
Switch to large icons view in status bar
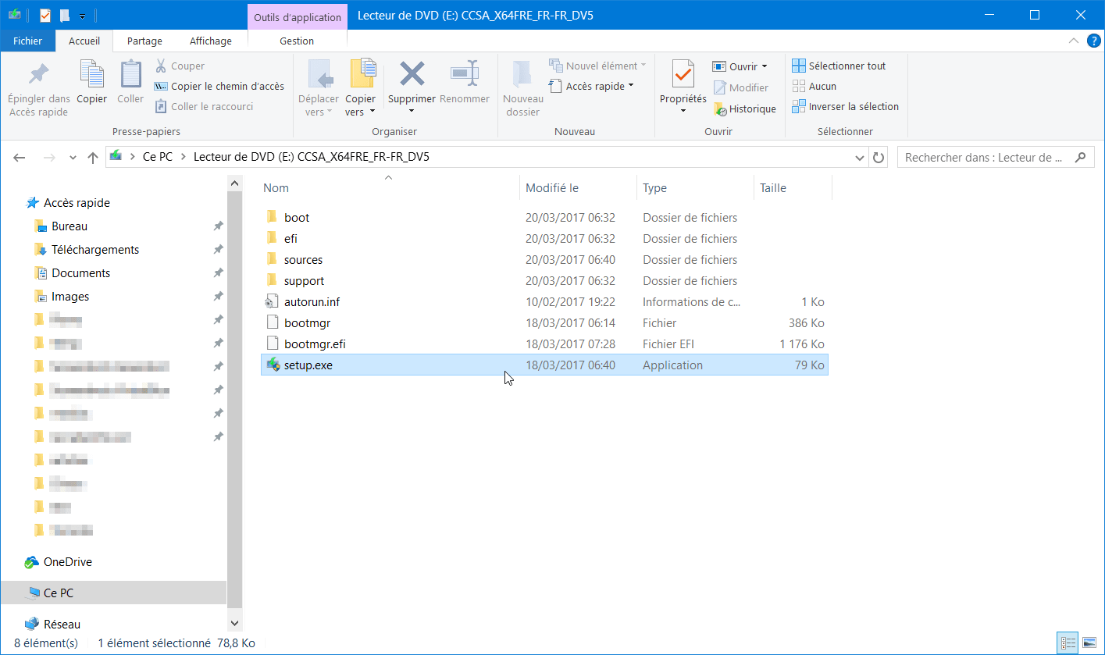tap(1089, 643)
